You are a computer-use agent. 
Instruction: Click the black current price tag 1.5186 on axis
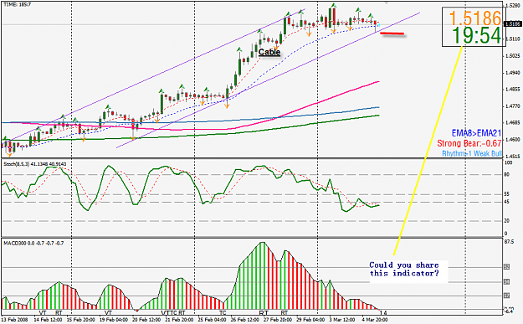512,24
